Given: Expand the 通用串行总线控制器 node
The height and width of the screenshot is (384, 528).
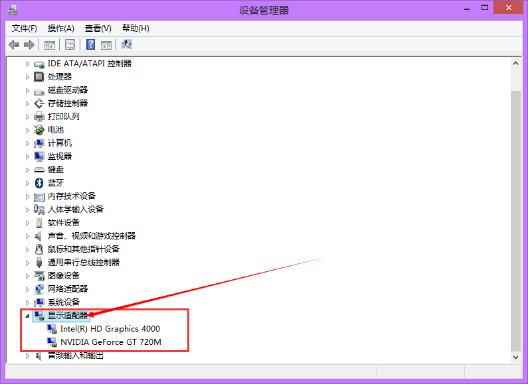Looking at the screenshot, I should (x=28, y=263).
